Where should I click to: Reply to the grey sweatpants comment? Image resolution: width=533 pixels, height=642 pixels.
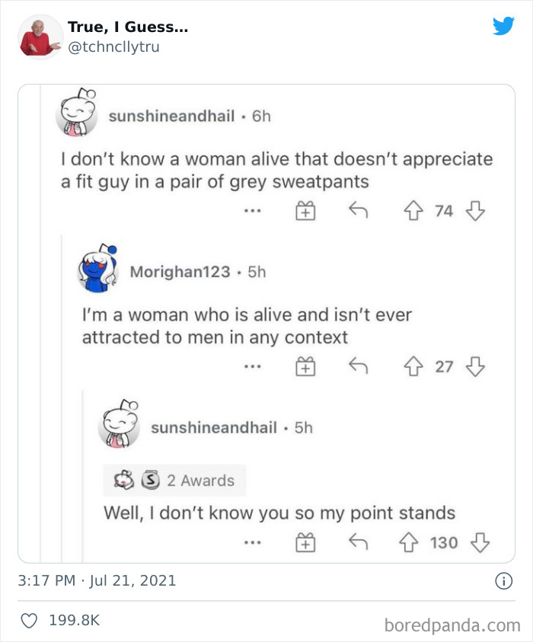coord(359,211)
